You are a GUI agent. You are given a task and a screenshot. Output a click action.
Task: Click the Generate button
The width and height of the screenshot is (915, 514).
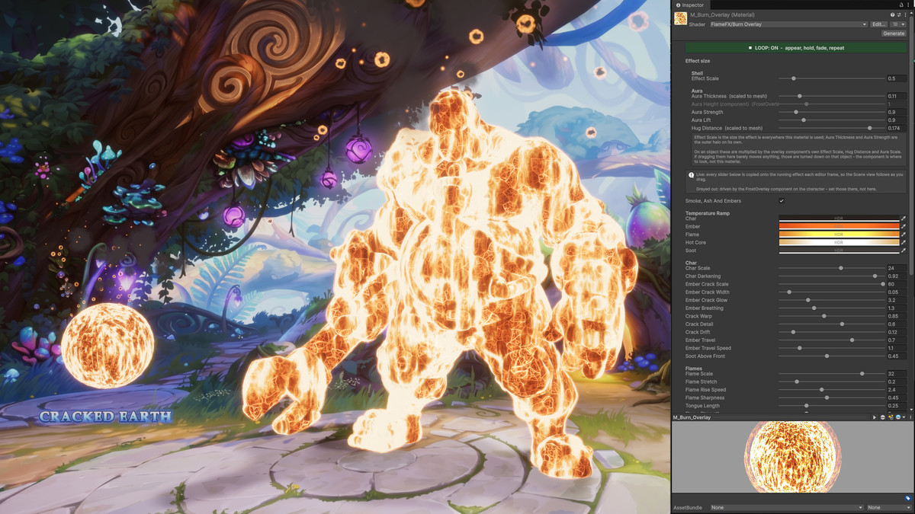[894, 34]
